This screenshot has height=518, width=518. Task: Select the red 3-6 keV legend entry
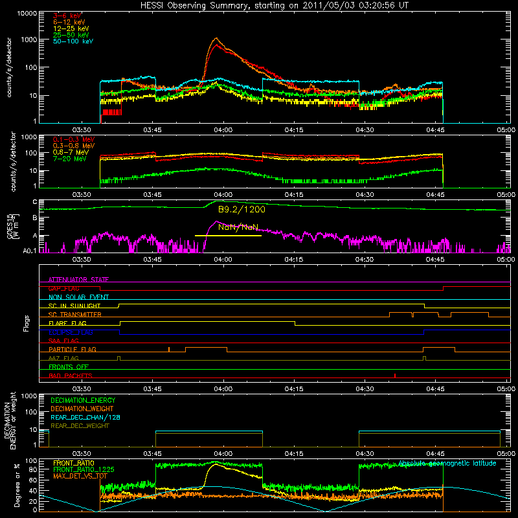(67, 16)
